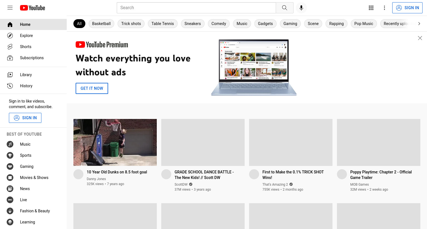427x229 pixels.
Task: Open the hamburger guide menu
Action: (10, 8)
